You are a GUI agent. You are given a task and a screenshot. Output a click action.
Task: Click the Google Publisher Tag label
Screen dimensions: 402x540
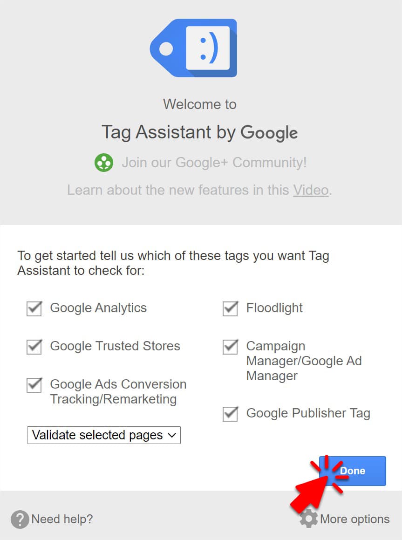tap(308, 413)
